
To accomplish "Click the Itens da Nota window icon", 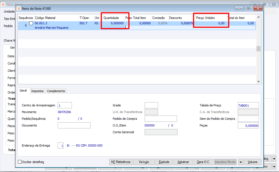I will (x=19, y=8).
